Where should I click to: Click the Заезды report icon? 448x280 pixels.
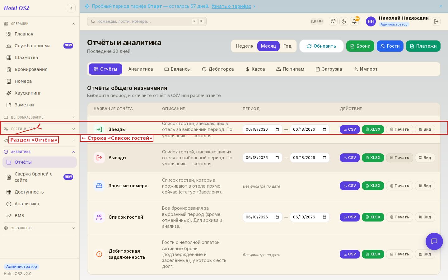(99, 129)
